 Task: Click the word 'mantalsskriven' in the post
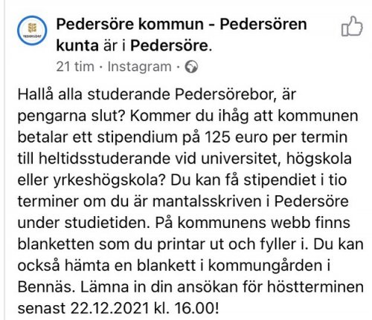click(207, 201)
